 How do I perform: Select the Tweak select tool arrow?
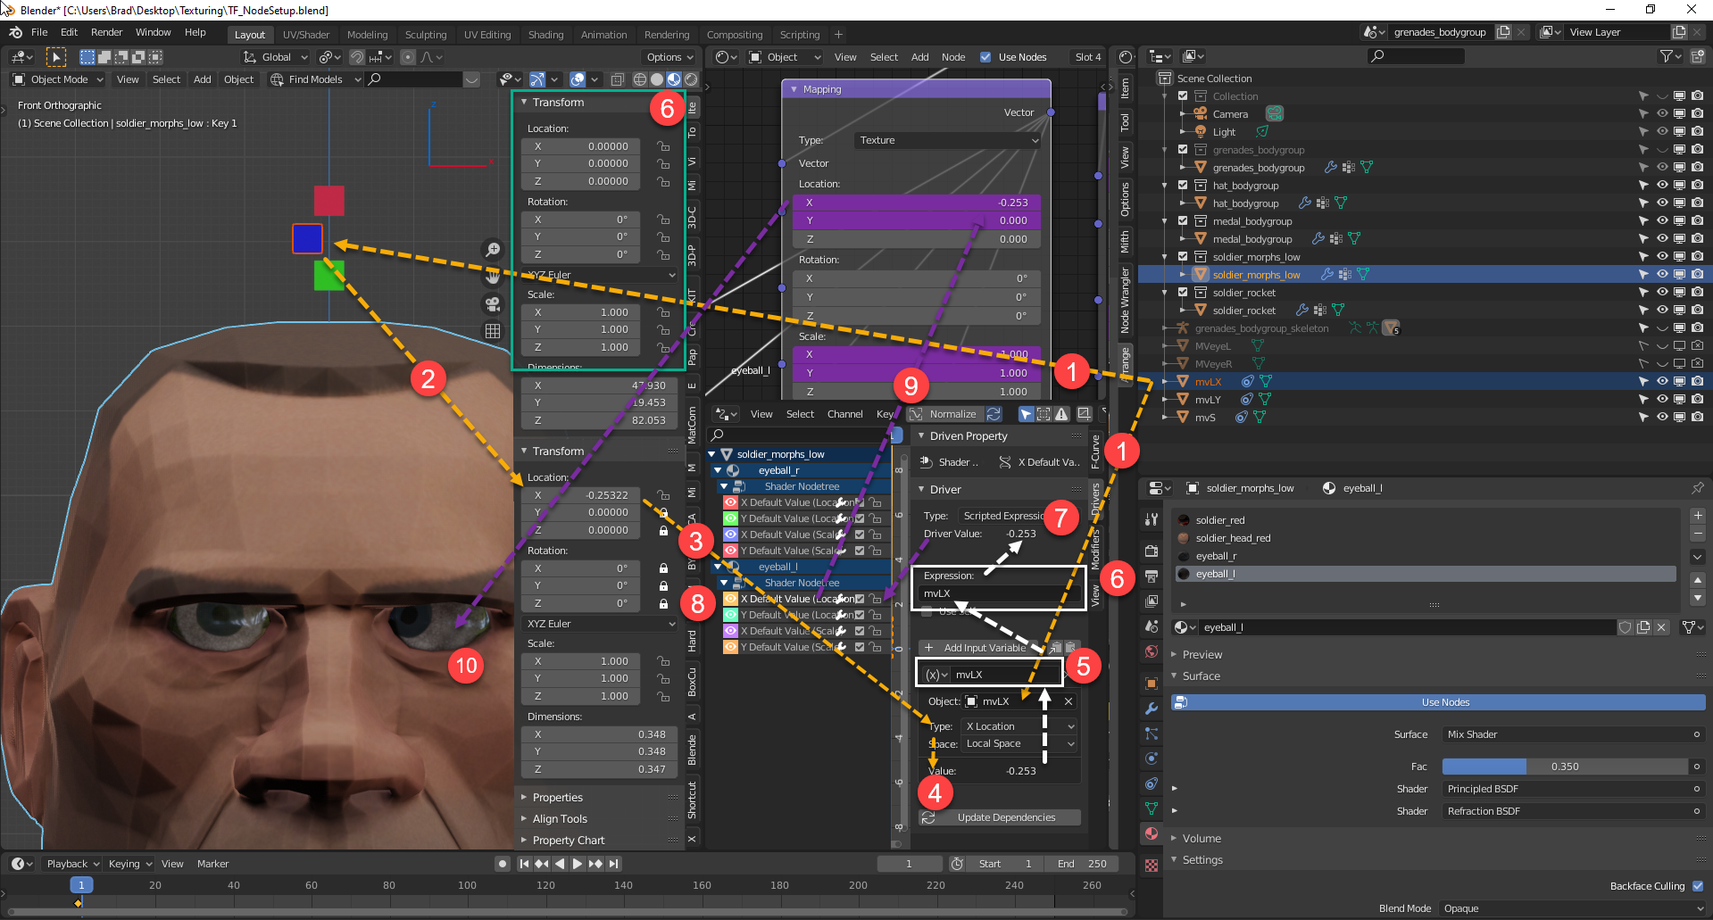click(55, 57)
